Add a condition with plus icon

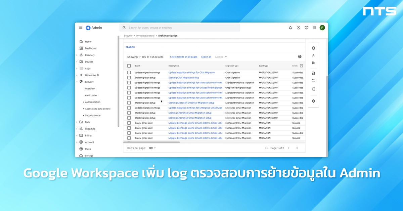tap(313, 48)
